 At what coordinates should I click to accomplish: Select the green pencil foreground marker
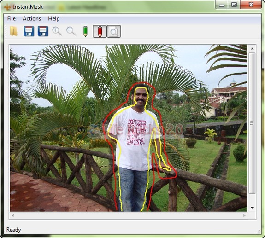pos(85,31)
